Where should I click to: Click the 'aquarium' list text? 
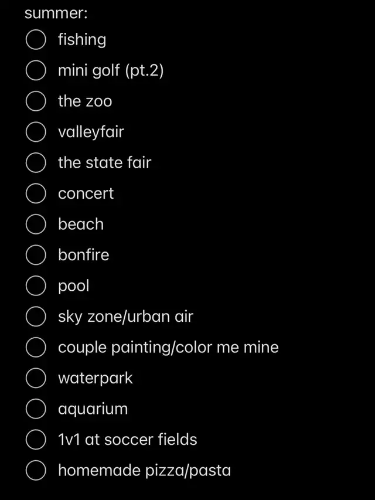tap(93, 409)
